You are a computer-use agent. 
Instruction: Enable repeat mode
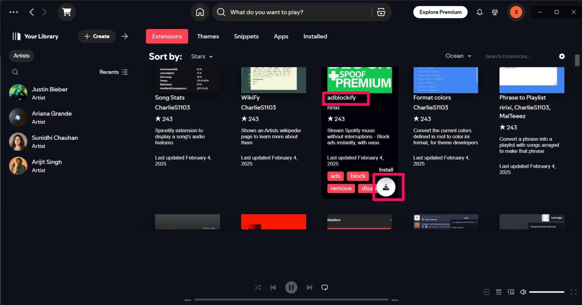click(x=324, y=287)
